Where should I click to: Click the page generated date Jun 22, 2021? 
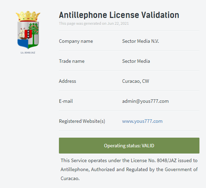tap(118, 23)
